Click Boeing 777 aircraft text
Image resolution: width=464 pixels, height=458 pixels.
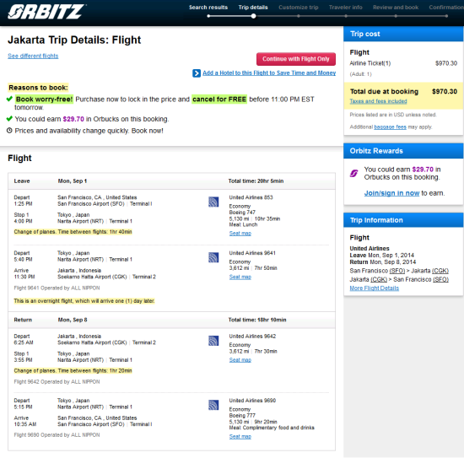(x=242, y=415)
